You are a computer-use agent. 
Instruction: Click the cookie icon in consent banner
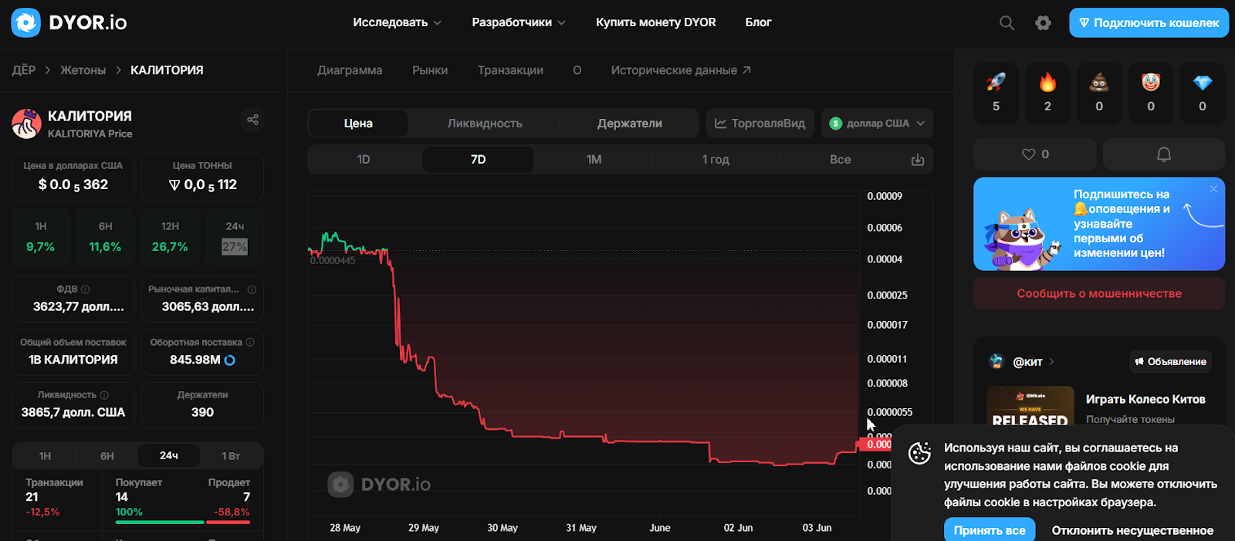coord(919,454)
